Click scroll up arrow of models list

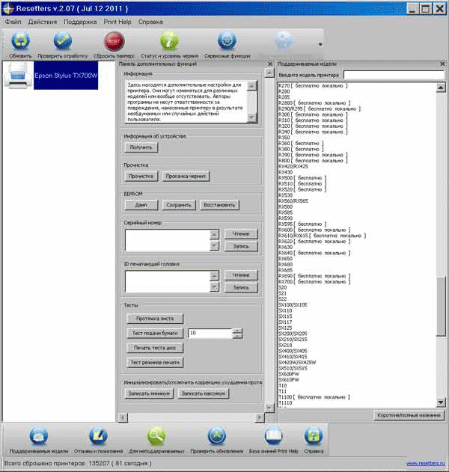pyautogui.click(x=441, y=88)
